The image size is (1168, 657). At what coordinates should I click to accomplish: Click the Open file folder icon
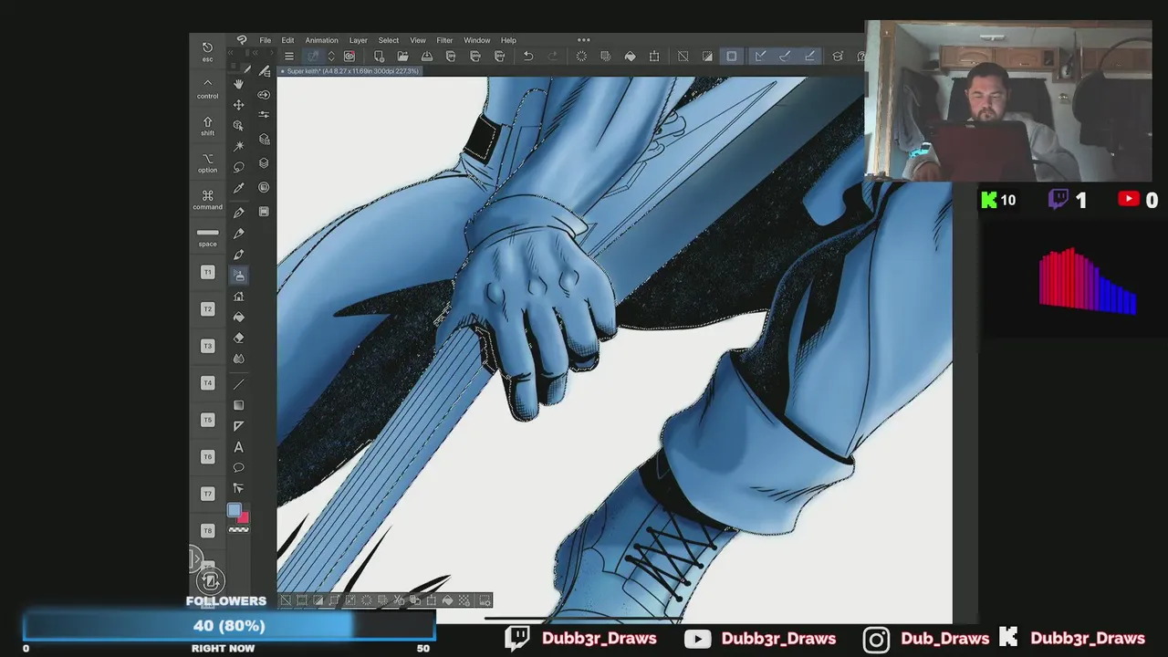point(402,57)
